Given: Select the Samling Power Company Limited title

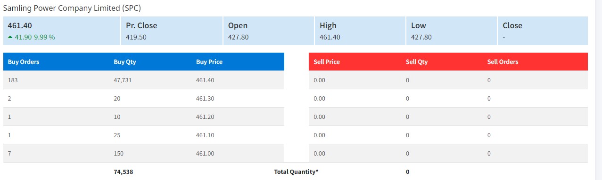Looking at the screenshot, I should pos(72,8).
